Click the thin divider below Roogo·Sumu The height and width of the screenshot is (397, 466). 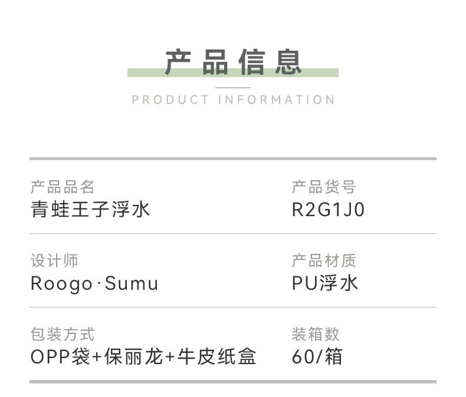[233, 307]
